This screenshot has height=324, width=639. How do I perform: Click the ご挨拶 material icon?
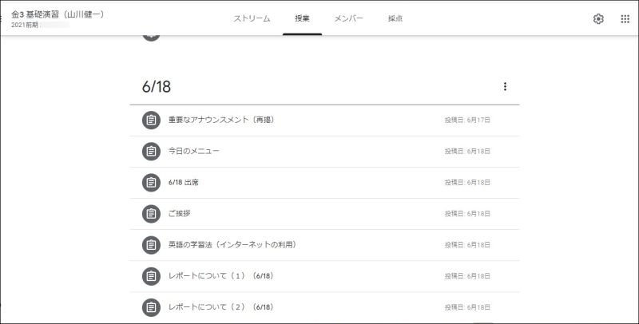pos(151,214)
